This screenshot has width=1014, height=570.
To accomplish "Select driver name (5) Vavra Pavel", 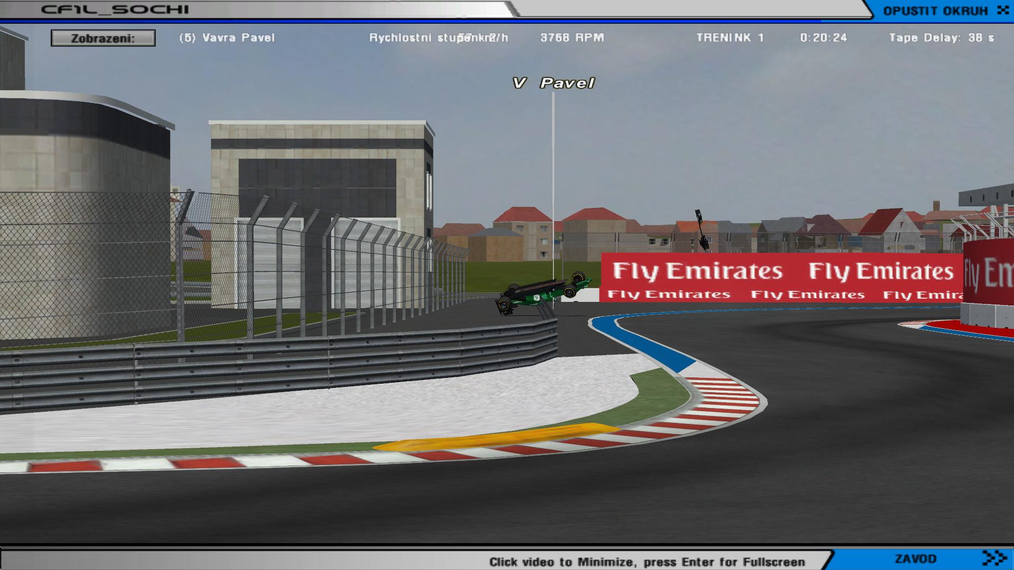I will tap(227, 38).
